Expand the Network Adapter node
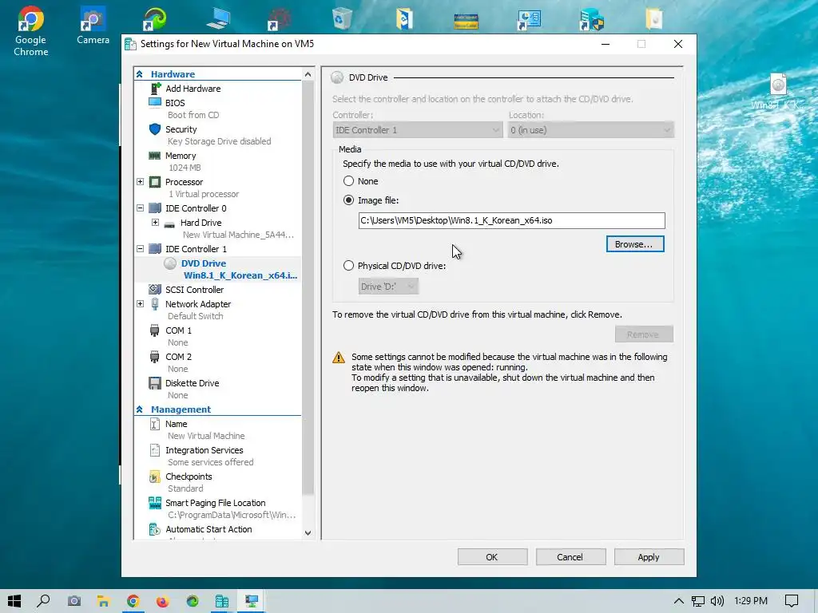The height and width of the screenshot is (613, 818). coord(141,304)
